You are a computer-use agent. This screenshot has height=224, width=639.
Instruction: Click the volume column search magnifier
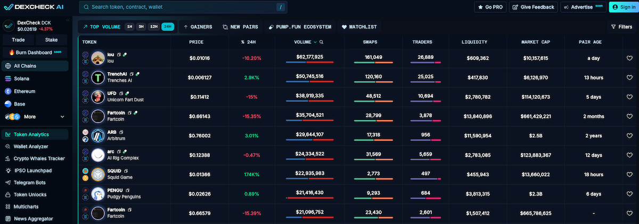322,42
